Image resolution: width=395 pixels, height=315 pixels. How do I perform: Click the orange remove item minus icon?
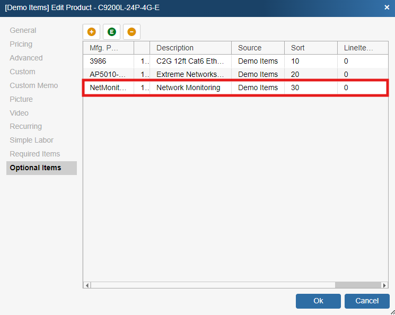[x=131, y=32]
